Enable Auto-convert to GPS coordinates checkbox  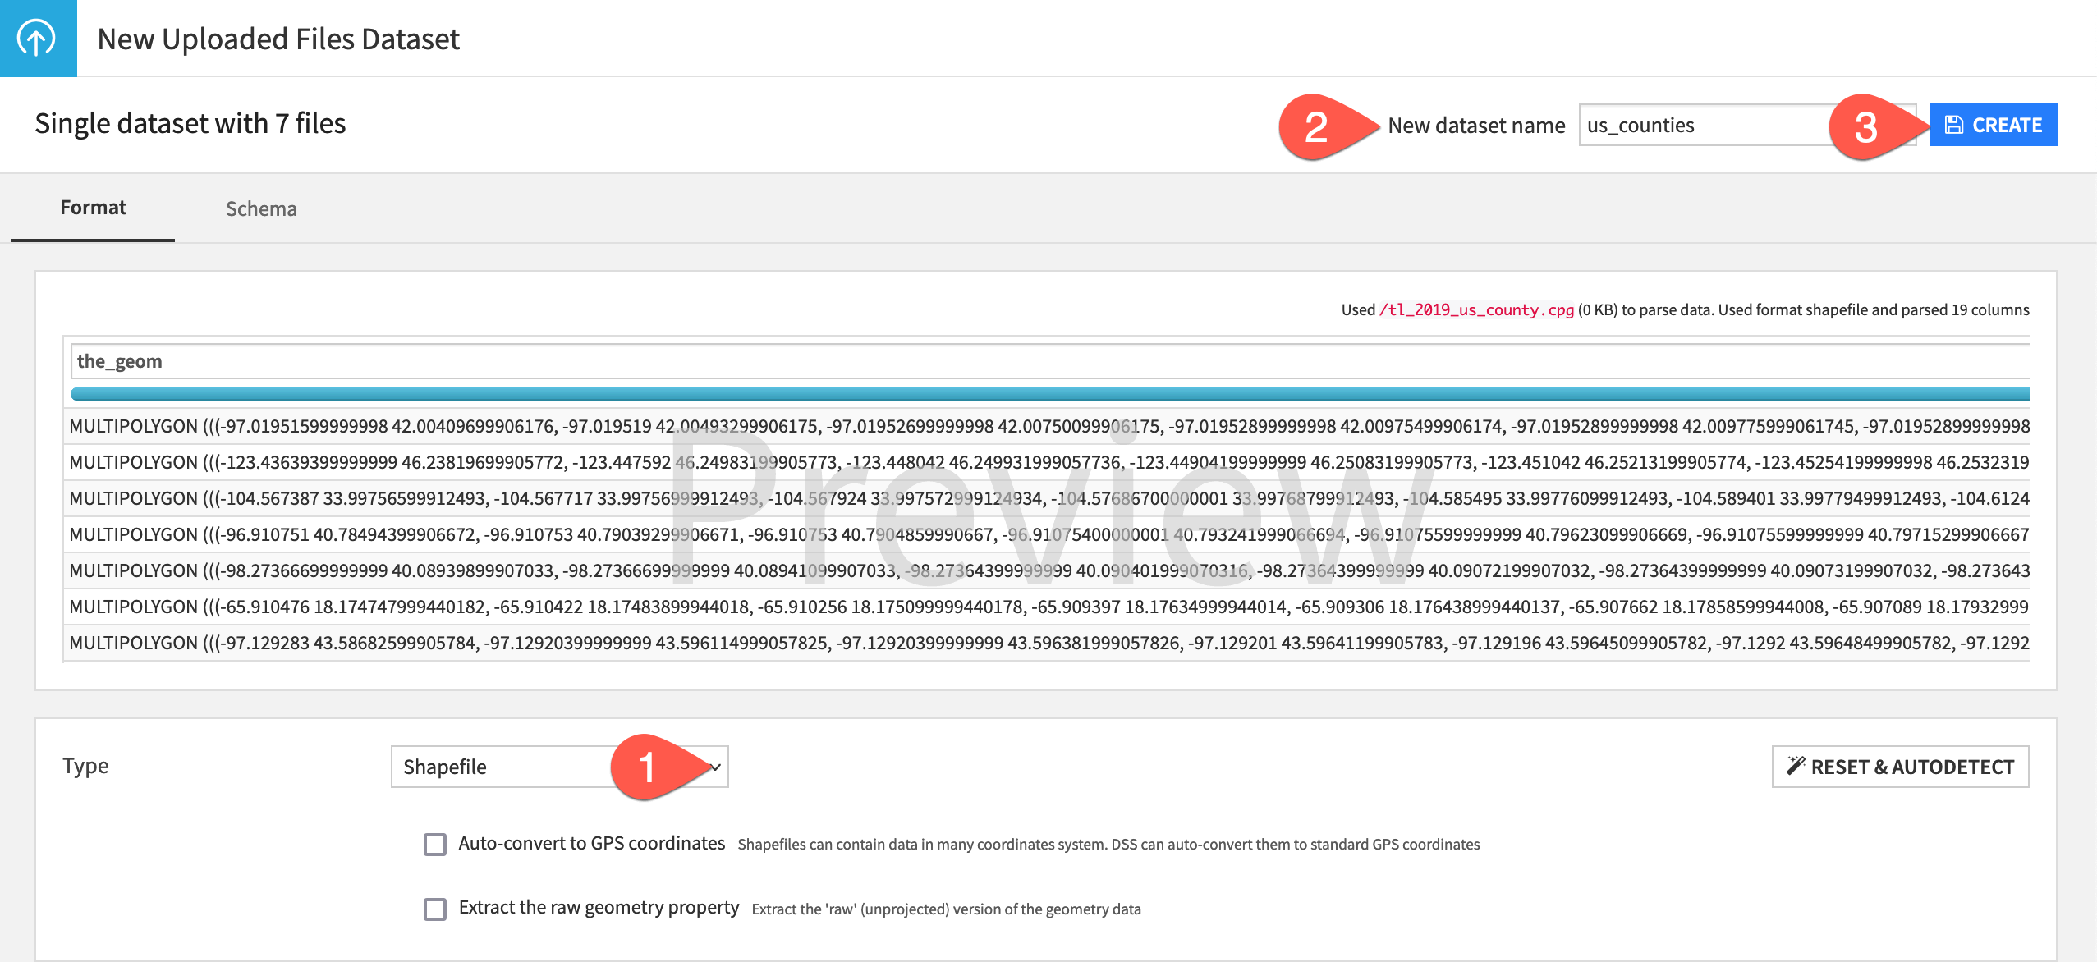[x=435, y=845]
